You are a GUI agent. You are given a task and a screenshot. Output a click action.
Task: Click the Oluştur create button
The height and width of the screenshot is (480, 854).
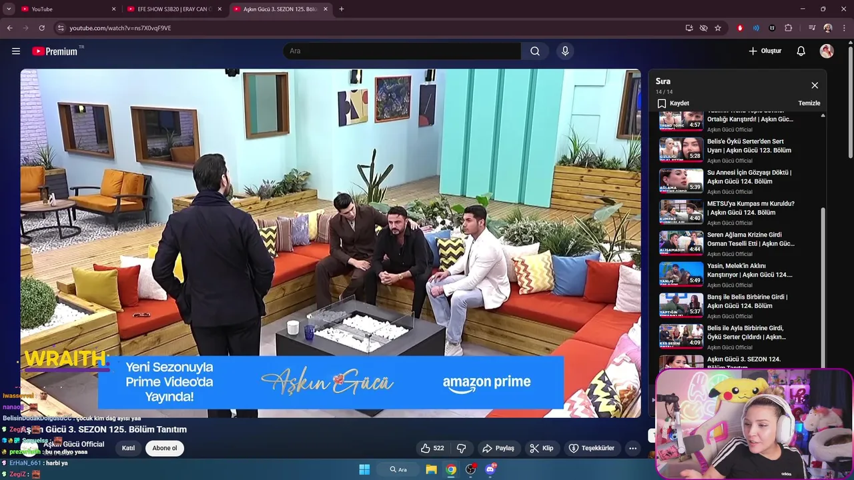pos(765,51)
